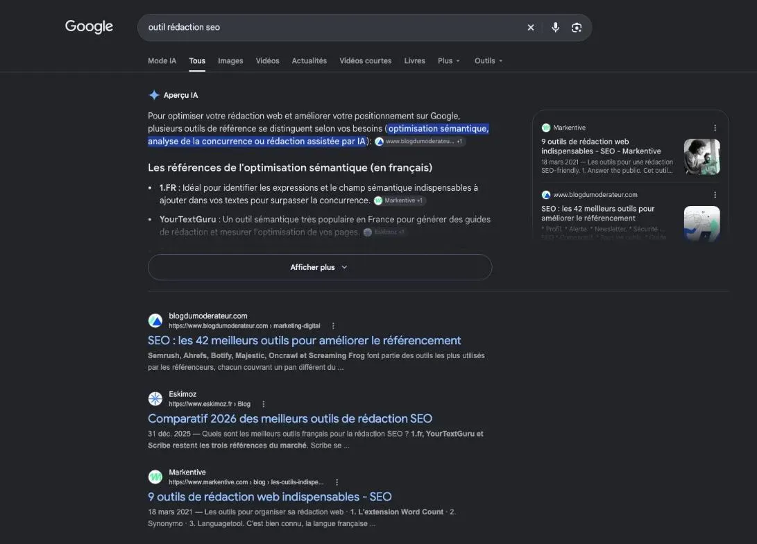Click Markentive favicon in search results
The width and height of the screenshot is (757, 544).
[155, 477]
